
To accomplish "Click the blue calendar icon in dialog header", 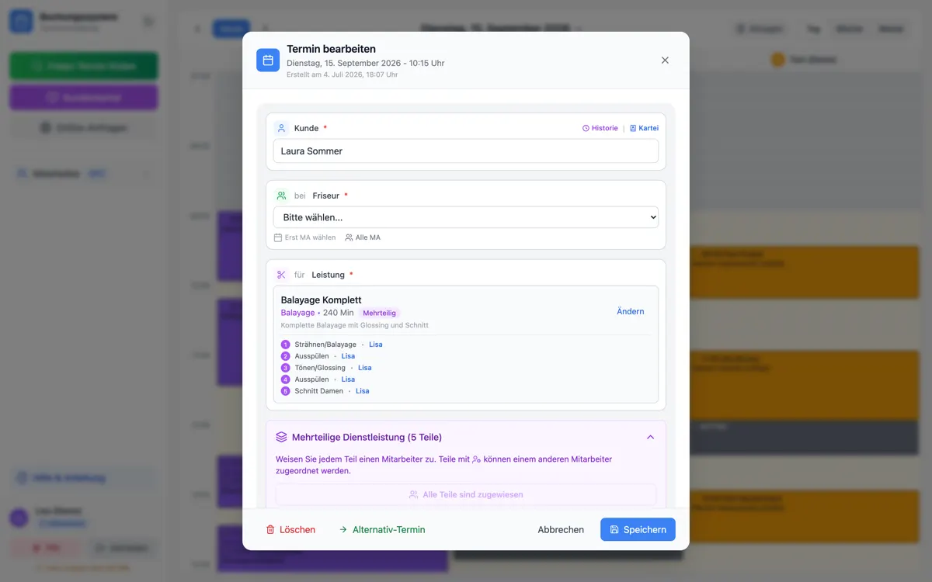I will 268,60.
